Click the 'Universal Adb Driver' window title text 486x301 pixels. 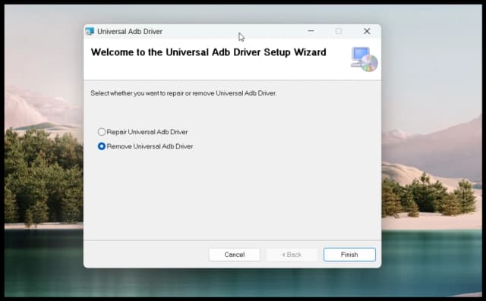pyautogui.click(x=130, y=32)
